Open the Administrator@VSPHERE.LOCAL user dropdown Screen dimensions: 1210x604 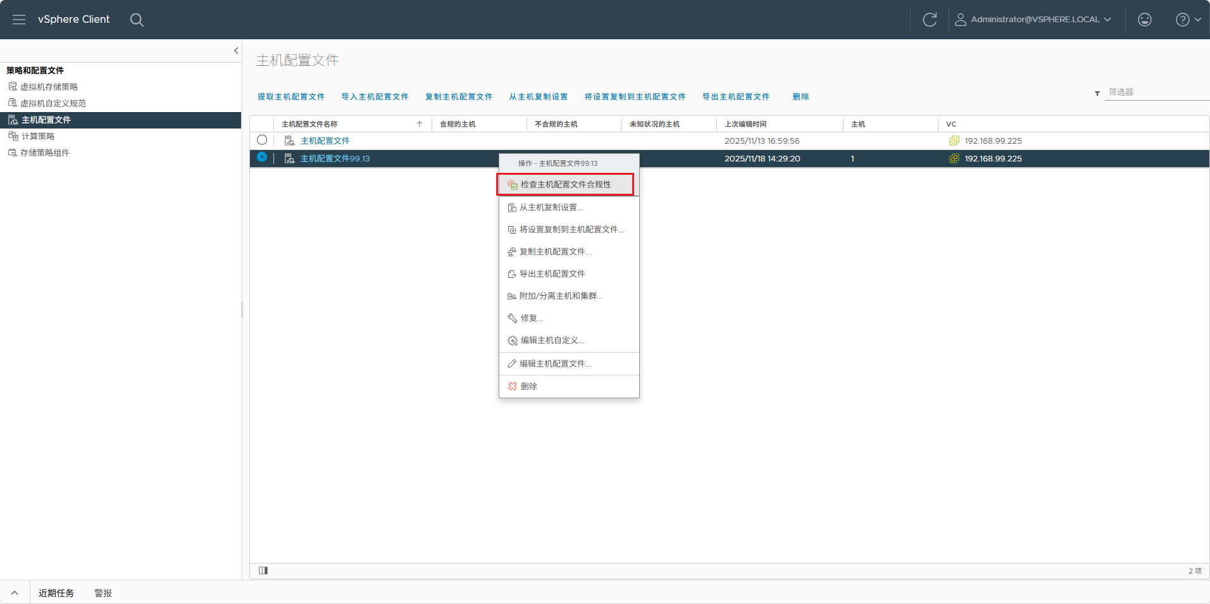[1033, 20]
